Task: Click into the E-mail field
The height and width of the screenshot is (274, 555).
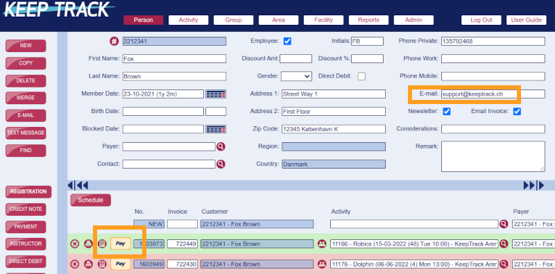Action: coord(493,94)
